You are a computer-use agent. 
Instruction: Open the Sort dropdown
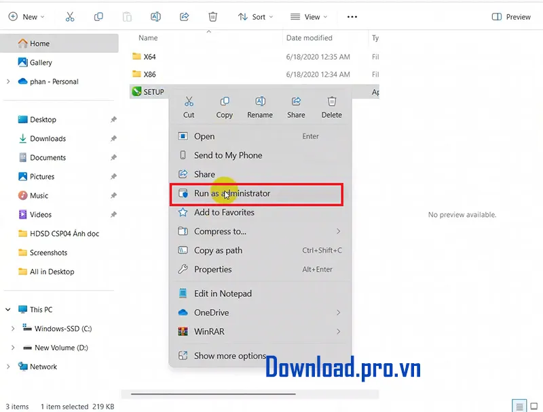tap(255, 17)
